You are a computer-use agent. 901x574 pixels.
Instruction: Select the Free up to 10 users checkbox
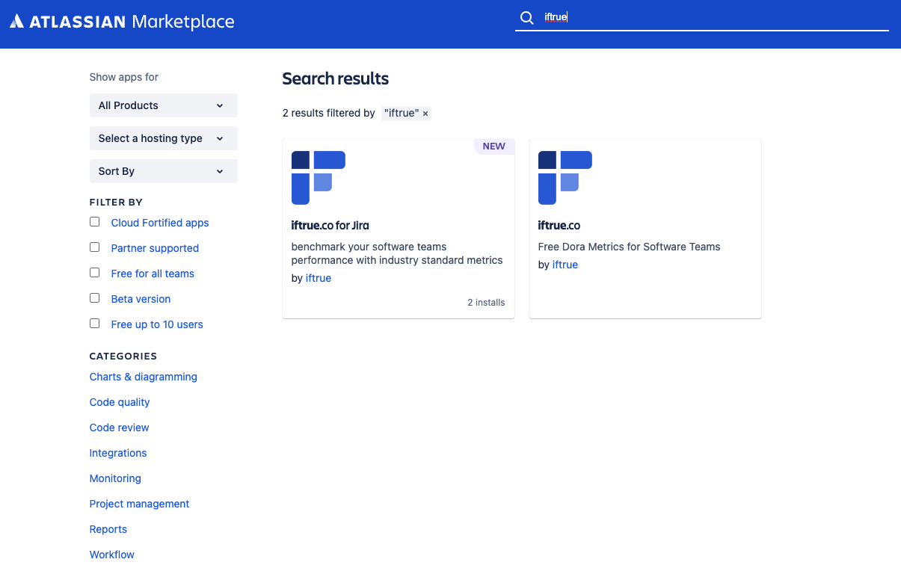pyautogui.click(x=95, y=324)
